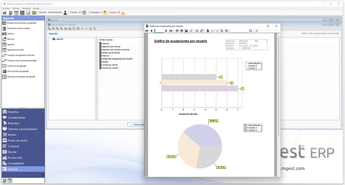Screen dimensions: 345x185
Task: Click the tools cross icon in report toolbar
Action: point(197,31)
